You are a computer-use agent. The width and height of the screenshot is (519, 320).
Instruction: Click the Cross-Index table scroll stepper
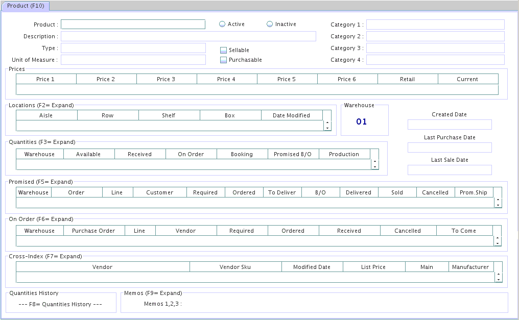(499, 277)
